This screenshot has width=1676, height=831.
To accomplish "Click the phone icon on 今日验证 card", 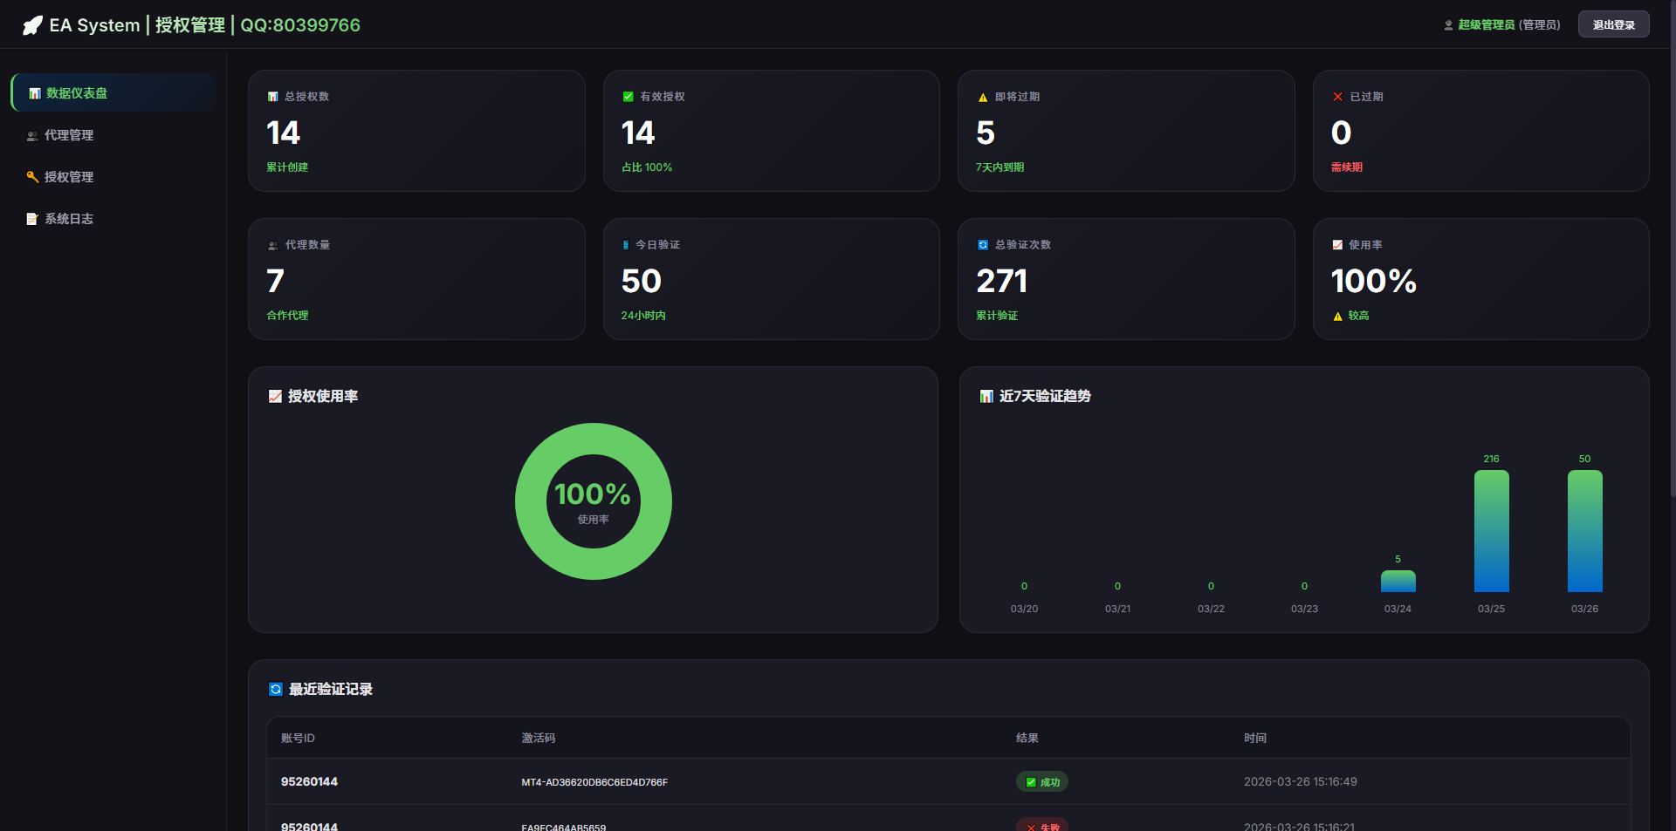I will tap(626, 245).
